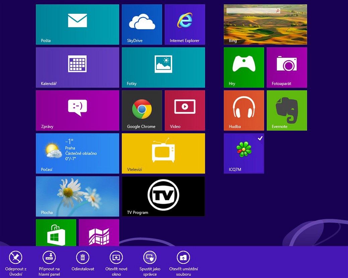348x278 pixels.
Task: Click Otevřít nové okno button
Action: (116, 264)
